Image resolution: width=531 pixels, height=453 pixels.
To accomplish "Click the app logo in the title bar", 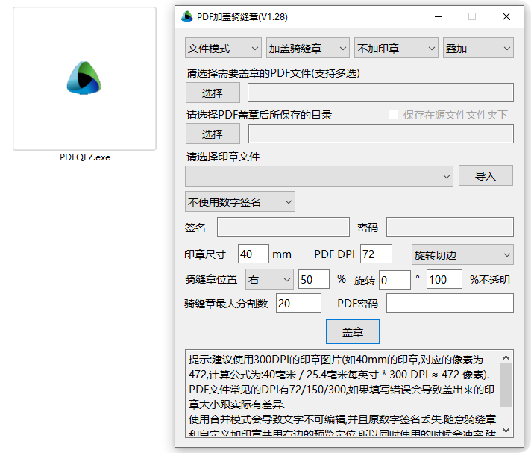I will click(186, 16).
